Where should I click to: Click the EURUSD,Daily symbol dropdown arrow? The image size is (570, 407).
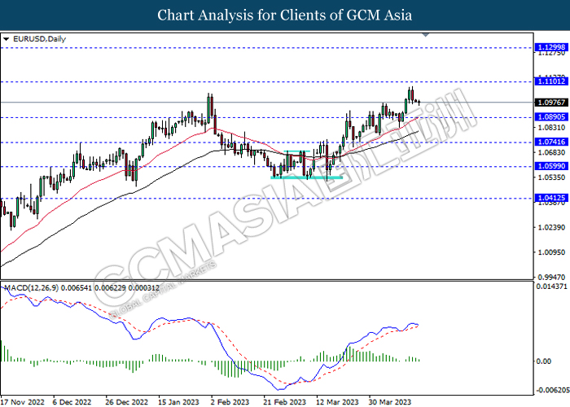tap(6, 39)
